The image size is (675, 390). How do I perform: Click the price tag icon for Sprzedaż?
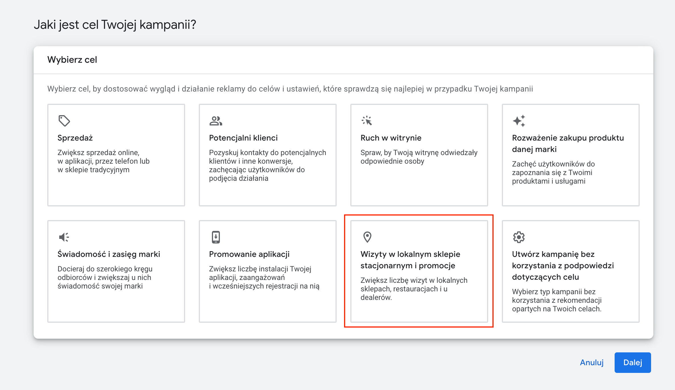click(x=64, y=121)
